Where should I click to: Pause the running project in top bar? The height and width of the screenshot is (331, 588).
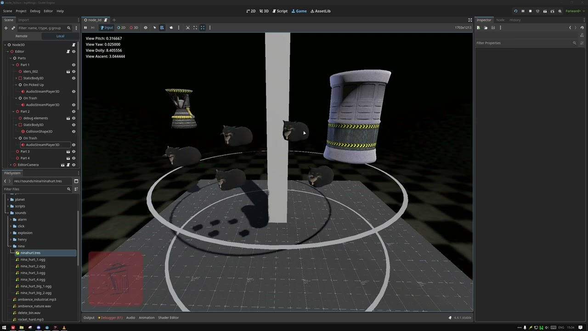click(523, 11)
